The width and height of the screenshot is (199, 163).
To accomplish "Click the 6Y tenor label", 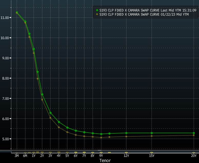I will click(x=76, y=156).
